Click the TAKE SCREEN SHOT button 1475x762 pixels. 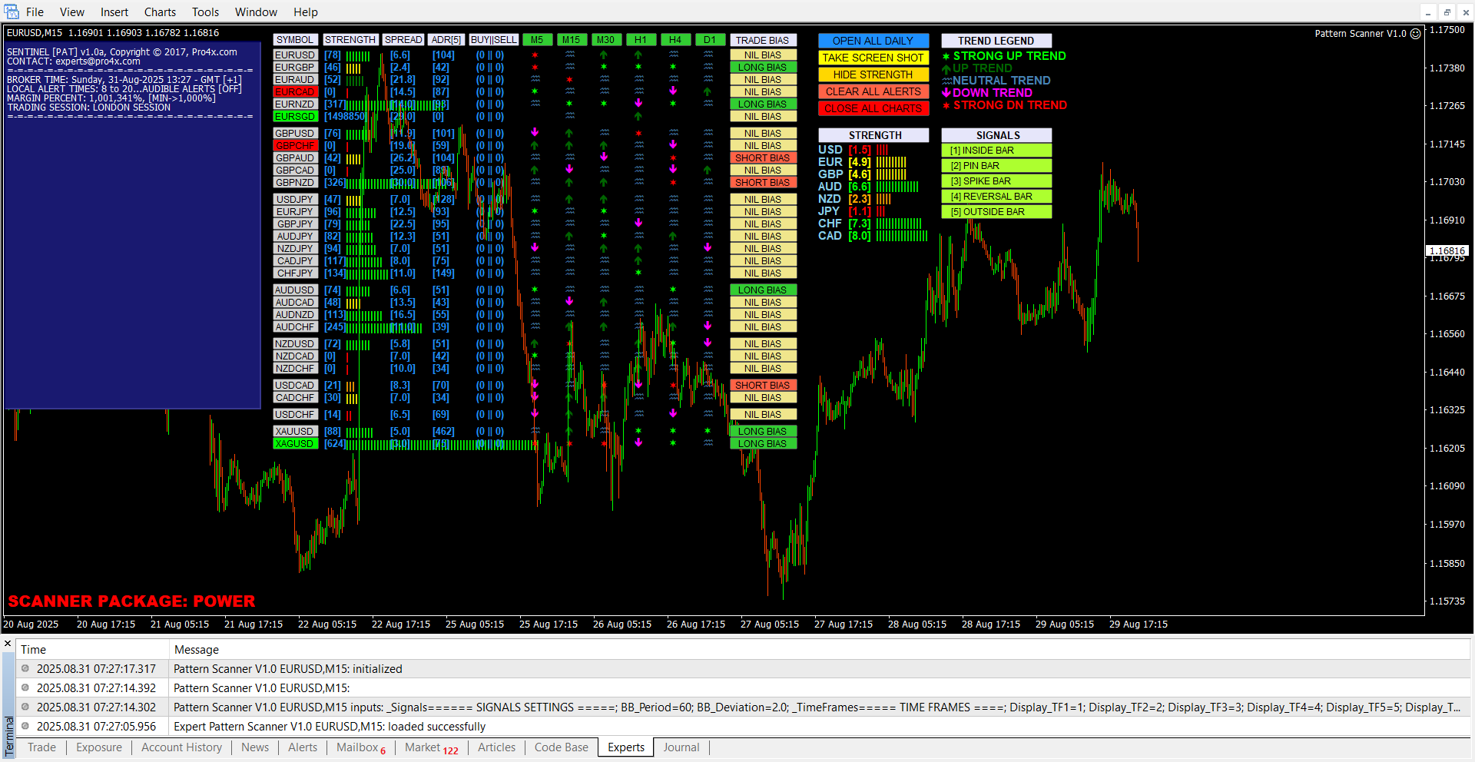[873, 58]
